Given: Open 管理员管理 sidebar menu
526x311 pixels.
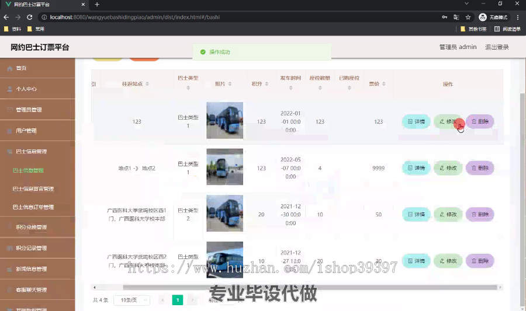Looking at the screenshot, I should (x=37, y=110).
